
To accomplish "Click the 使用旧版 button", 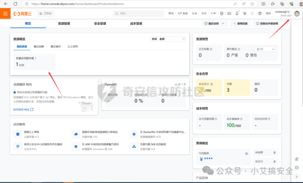I will pyautogui.click(x=241, y=24).
